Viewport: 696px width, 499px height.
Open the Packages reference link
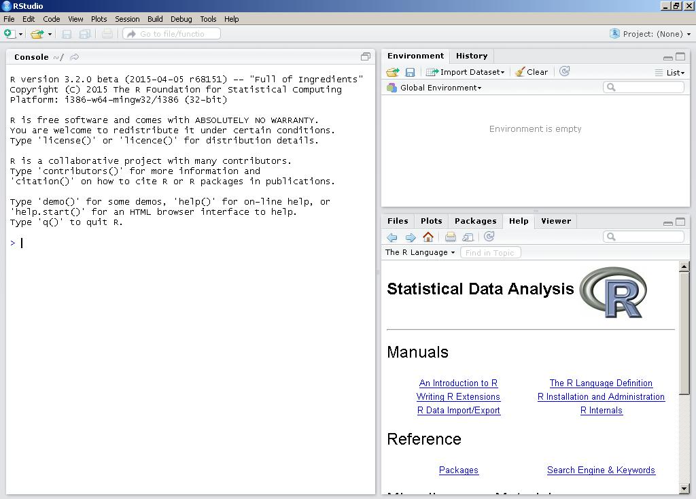tap(459, 470)
